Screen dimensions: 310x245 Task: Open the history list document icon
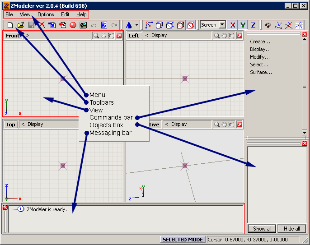(x=104, y=25)
